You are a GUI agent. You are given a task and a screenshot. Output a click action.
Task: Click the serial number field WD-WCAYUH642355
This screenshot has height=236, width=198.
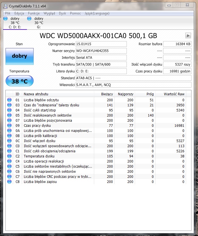pyautogui.click(x=101, y=51)
